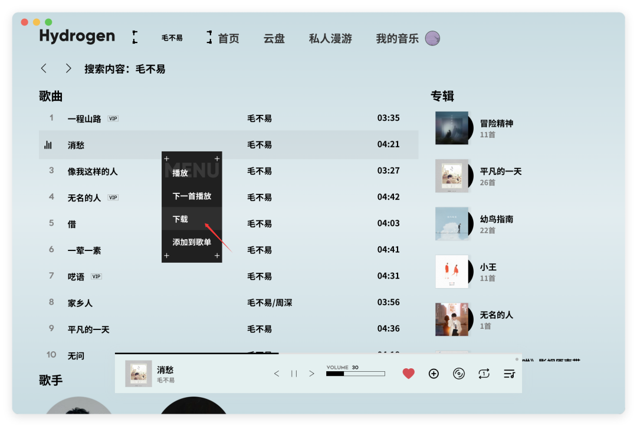The height and width of the screenshot is (426, 637).
Task: Click artist name 毛不易 in the player bar
Action: [x=166, y=381]
